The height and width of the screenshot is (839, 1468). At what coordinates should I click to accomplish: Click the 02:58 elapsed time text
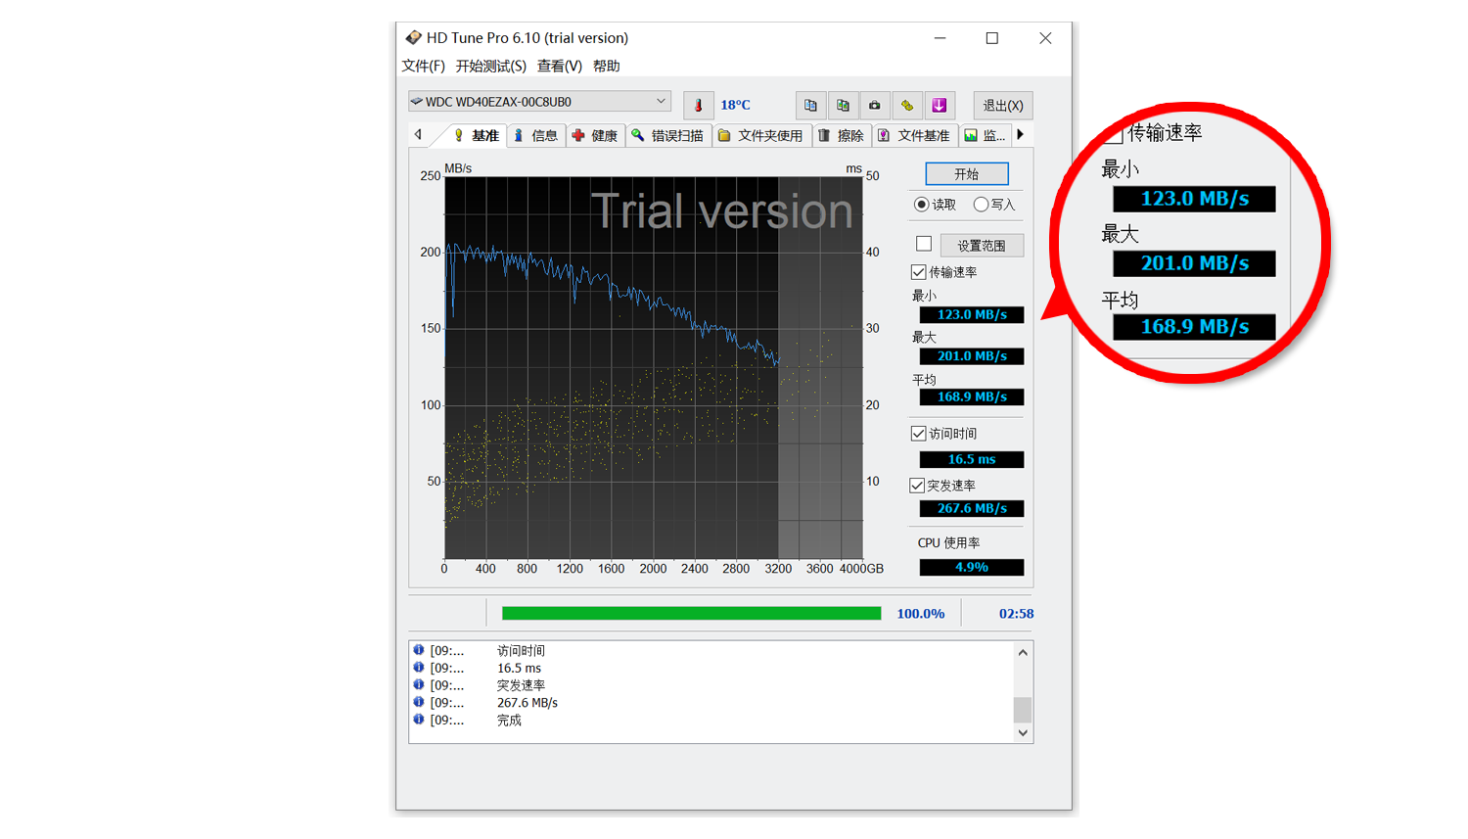1016,614
